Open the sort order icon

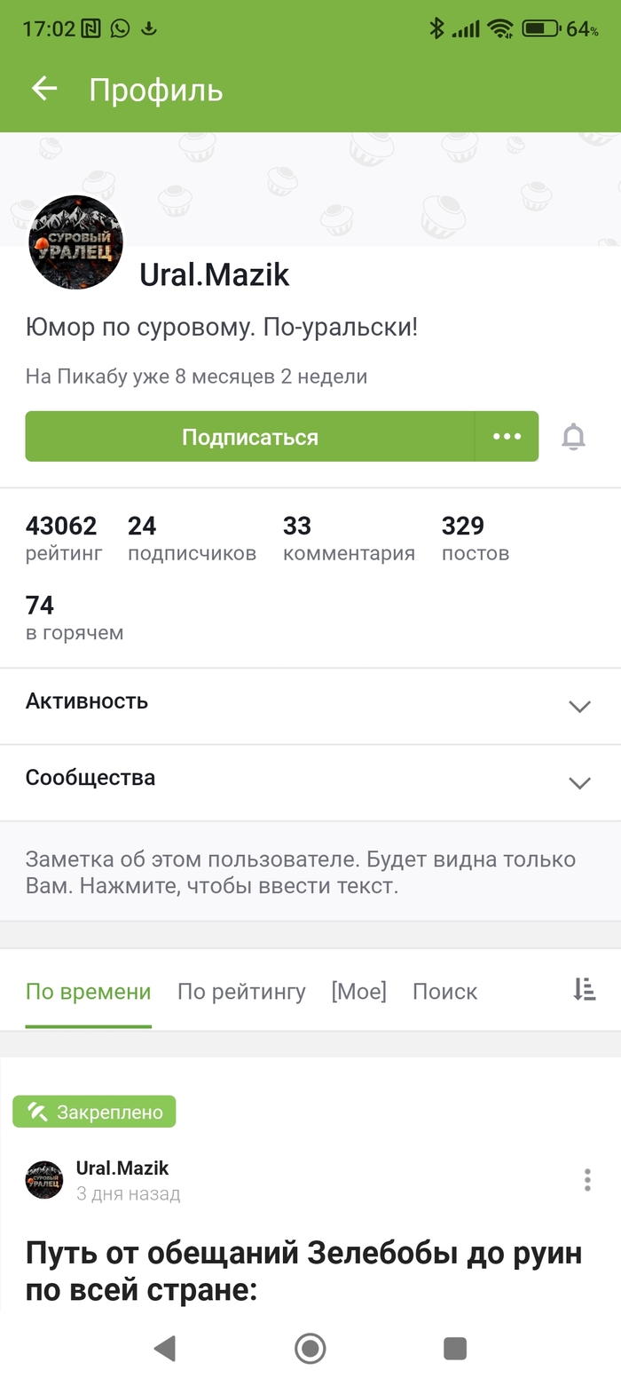pos(584,990)
